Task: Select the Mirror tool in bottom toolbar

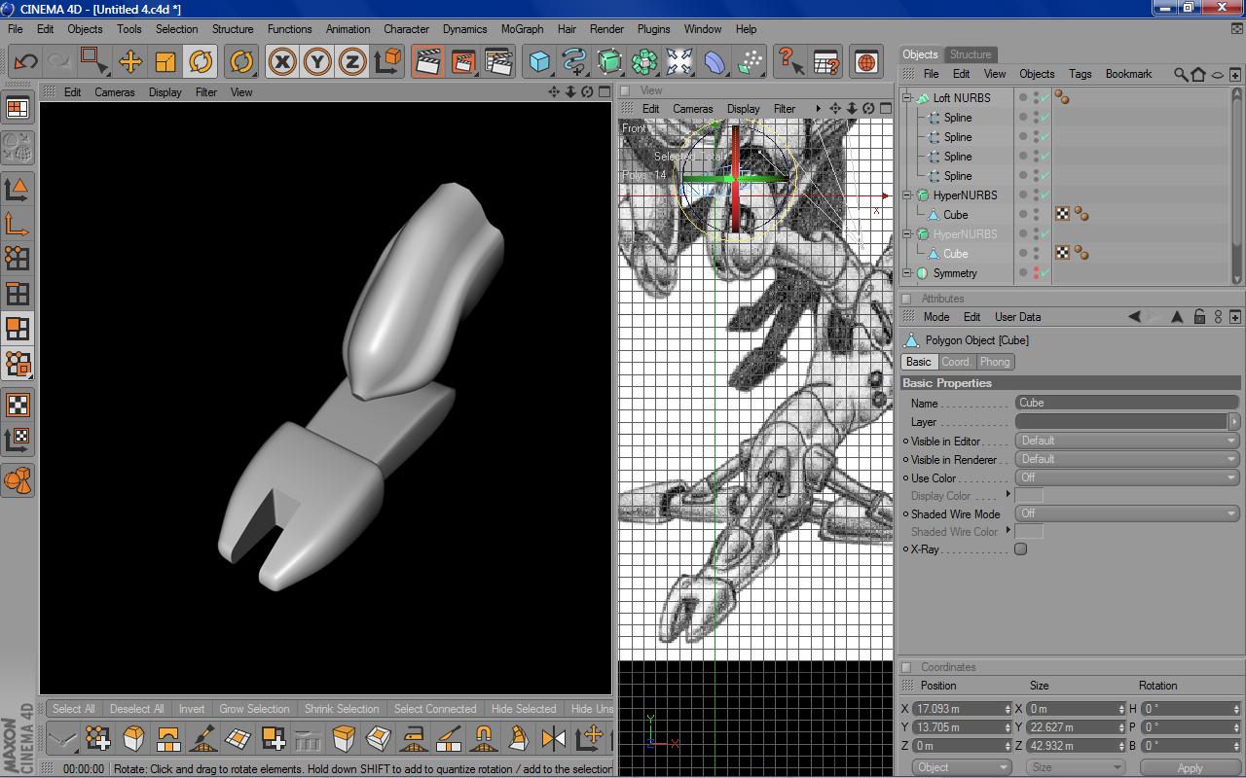Action: click(554, 739)
